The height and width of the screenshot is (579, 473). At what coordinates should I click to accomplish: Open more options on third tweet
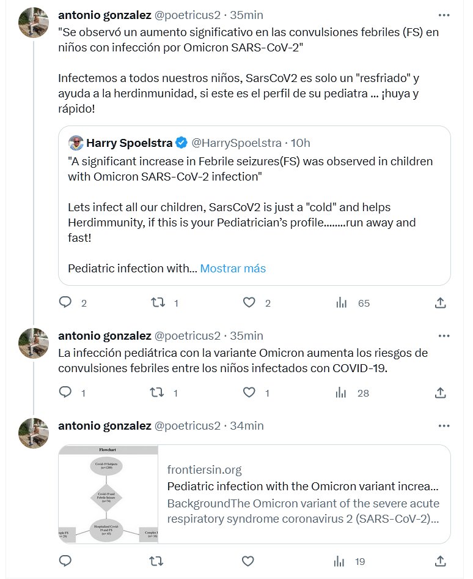coord(446,425)
